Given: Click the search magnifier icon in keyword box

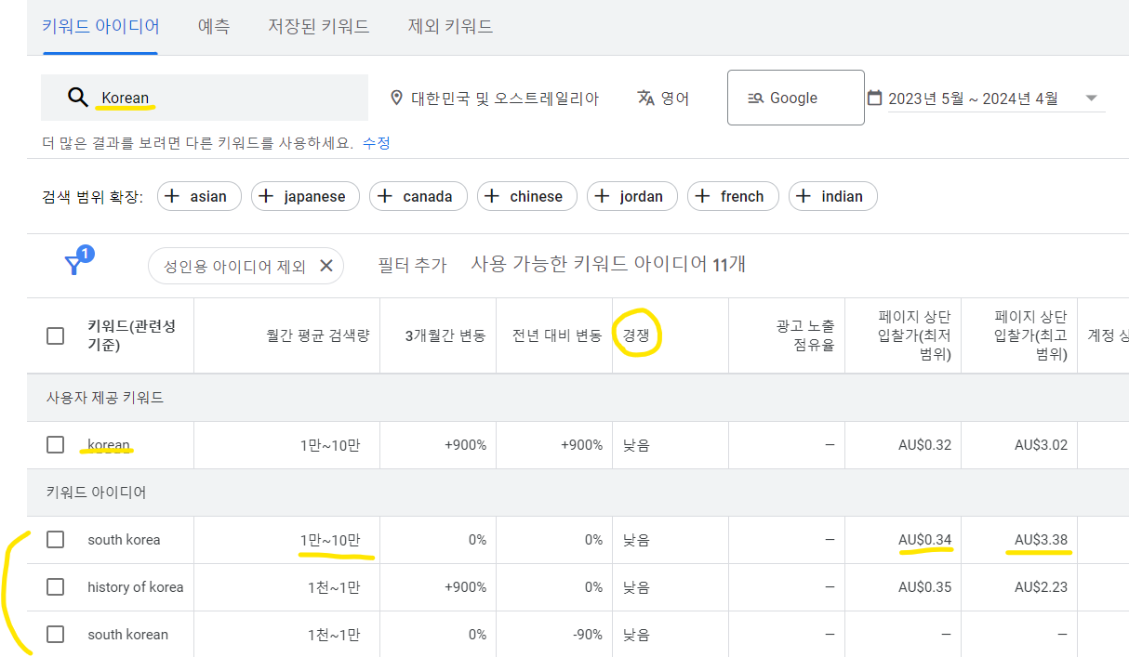Looking at the screenshot, I should (x=78, y=97).
